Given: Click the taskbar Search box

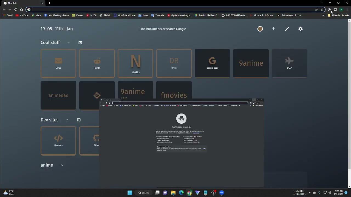Looking at the screenshot, I should click(x=144, y=193).
